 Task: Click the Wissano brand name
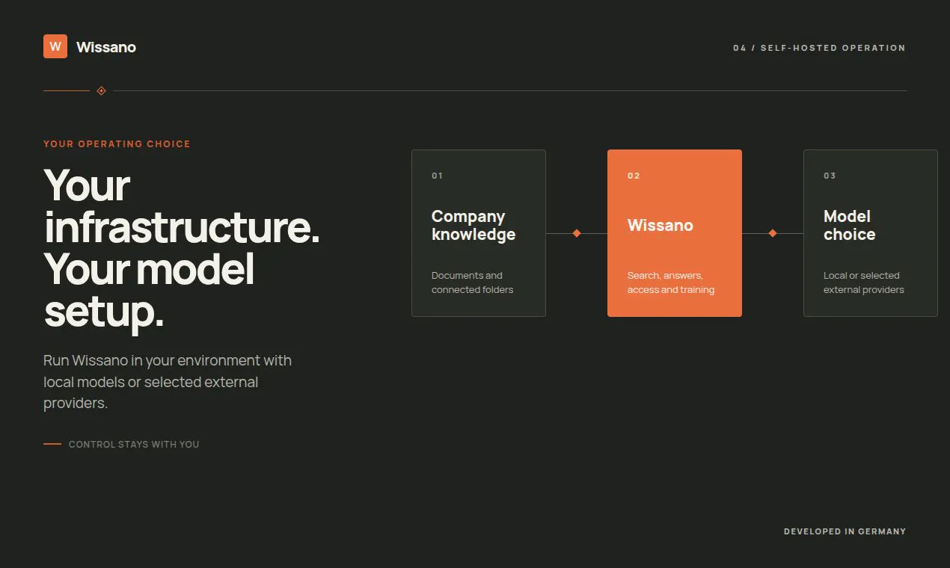pyautogui.click(x=106, y=47)
